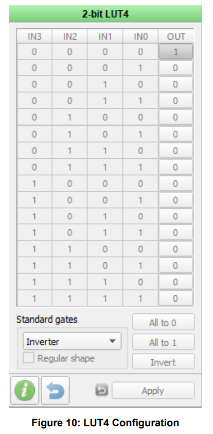213x434 pixels.
Task: Click the All to 1 button
Action: coord(163,342)
